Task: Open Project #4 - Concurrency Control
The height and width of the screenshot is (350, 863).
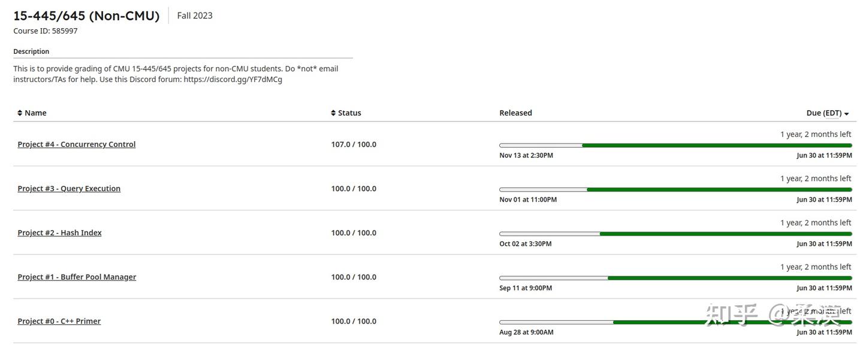Action: [x=77, y=144]
